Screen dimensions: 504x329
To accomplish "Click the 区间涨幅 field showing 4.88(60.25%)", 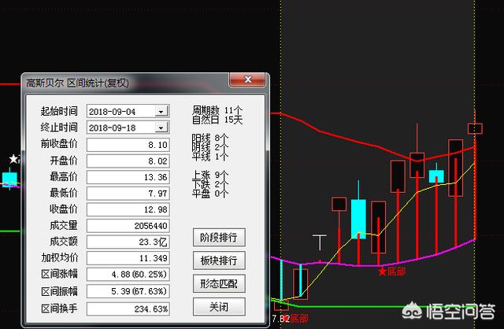I will [x=128, y=275].
